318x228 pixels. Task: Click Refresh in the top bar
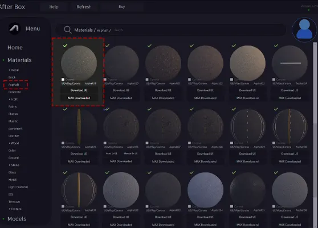click(x=84, y=7)
